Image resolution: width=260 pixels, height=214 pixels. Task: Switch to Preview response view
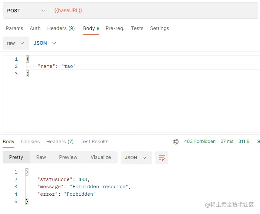tap(68, 157)
